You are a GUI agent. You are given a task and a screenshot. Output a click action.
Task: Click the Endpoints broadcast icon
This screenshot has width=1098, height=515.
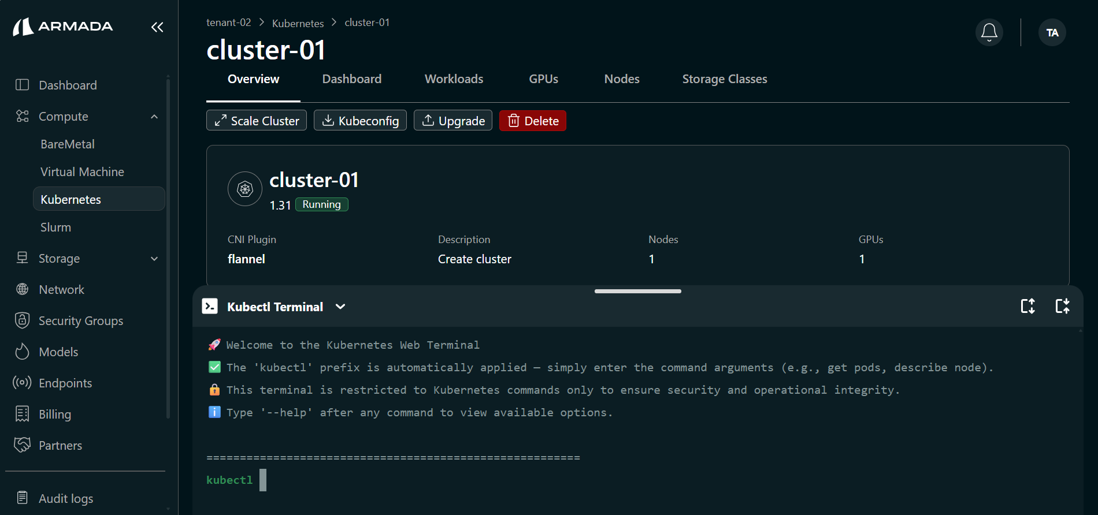pyautogui.click(x=22, y=383)
